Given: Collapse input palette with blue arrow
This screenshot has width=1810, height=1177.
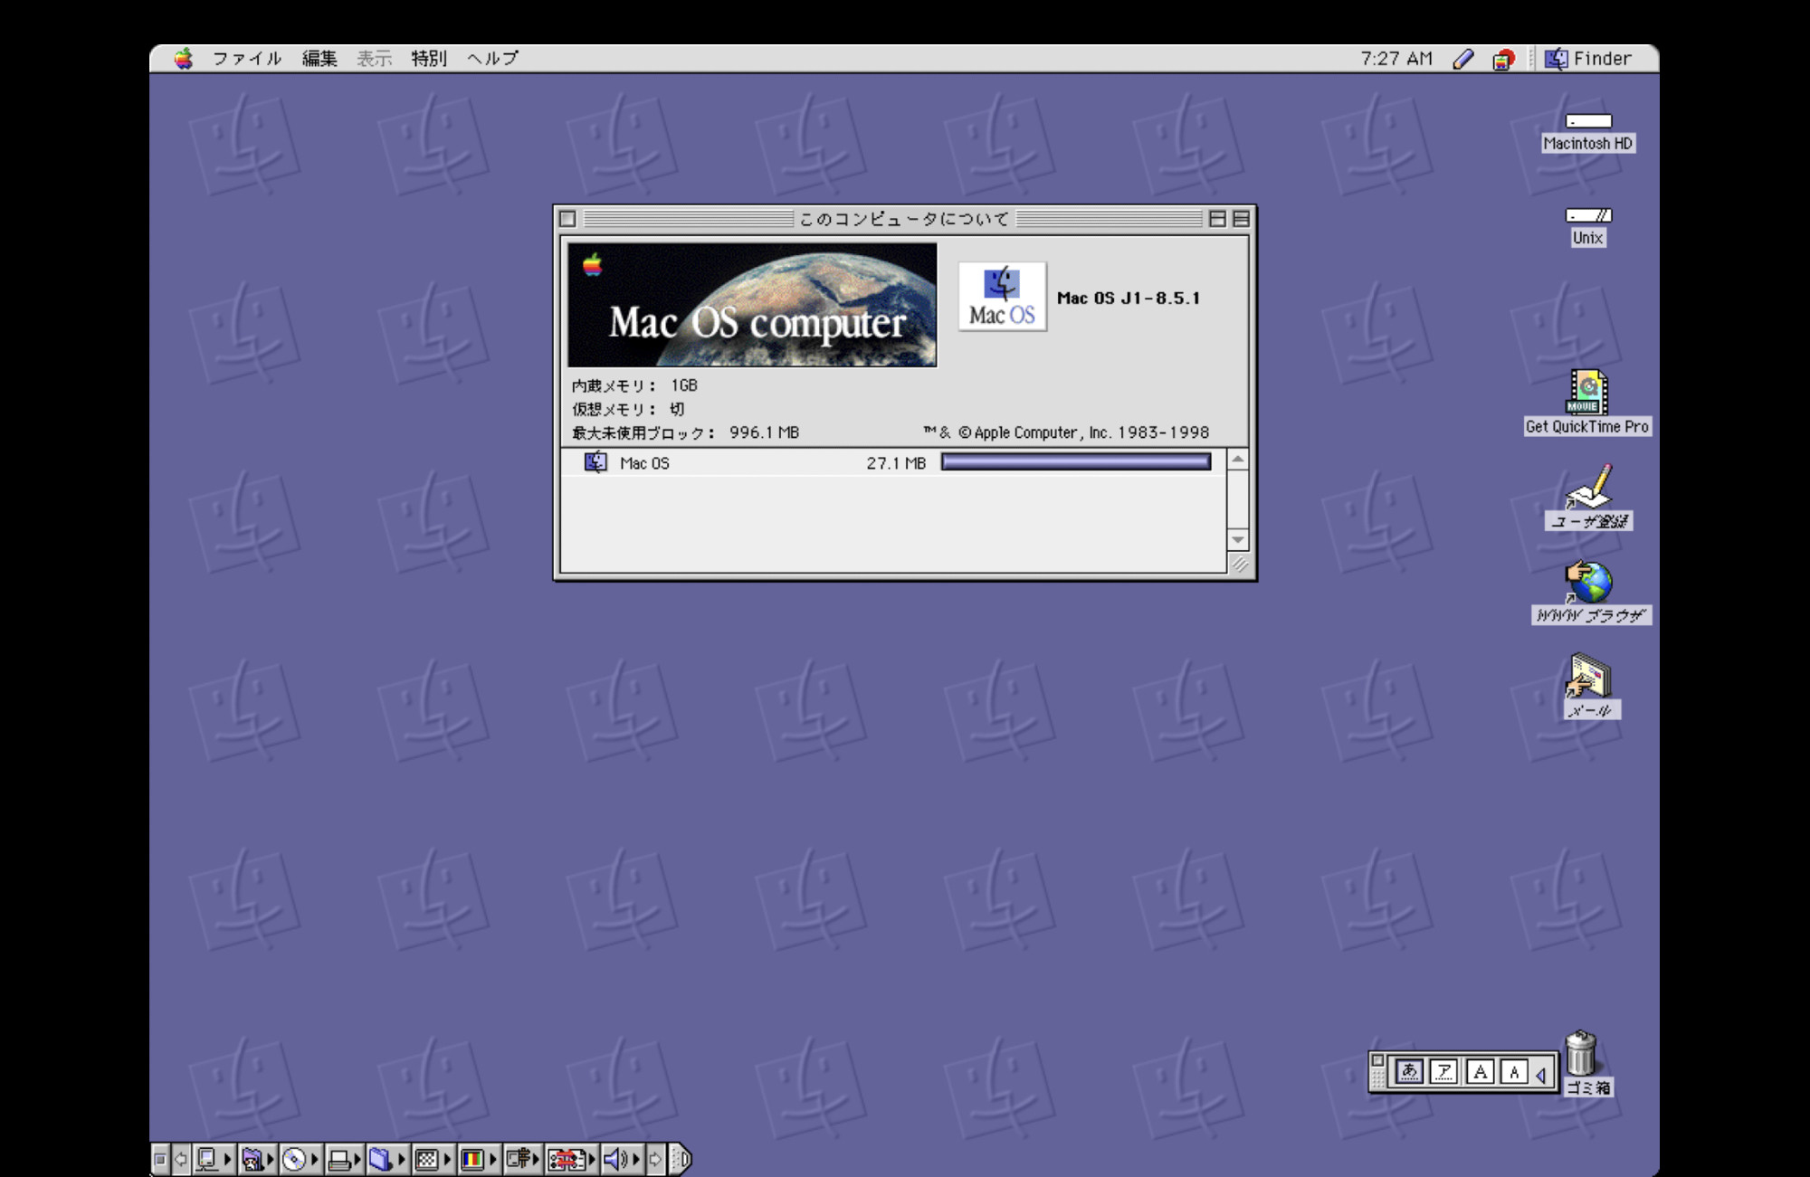Looking at the screenshot, I should tap(1540, 1075).
